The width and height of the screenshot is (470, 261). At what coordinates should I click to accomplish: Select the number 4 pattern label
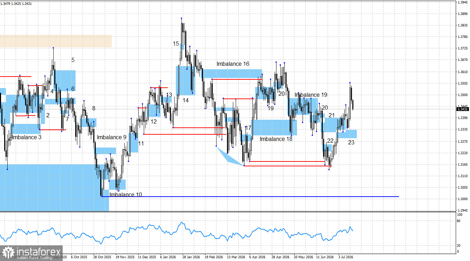(52, 91)
